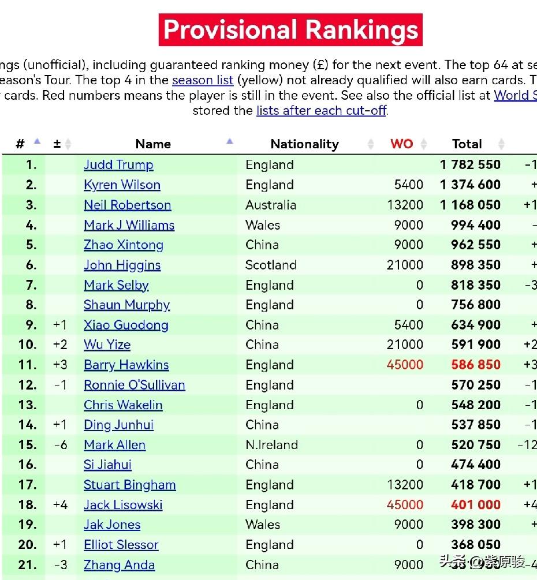
Task: Click the # column header
Action: (20, 144)
